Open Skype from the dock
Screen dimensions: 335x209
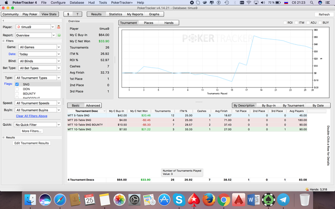tap(179, 200)
